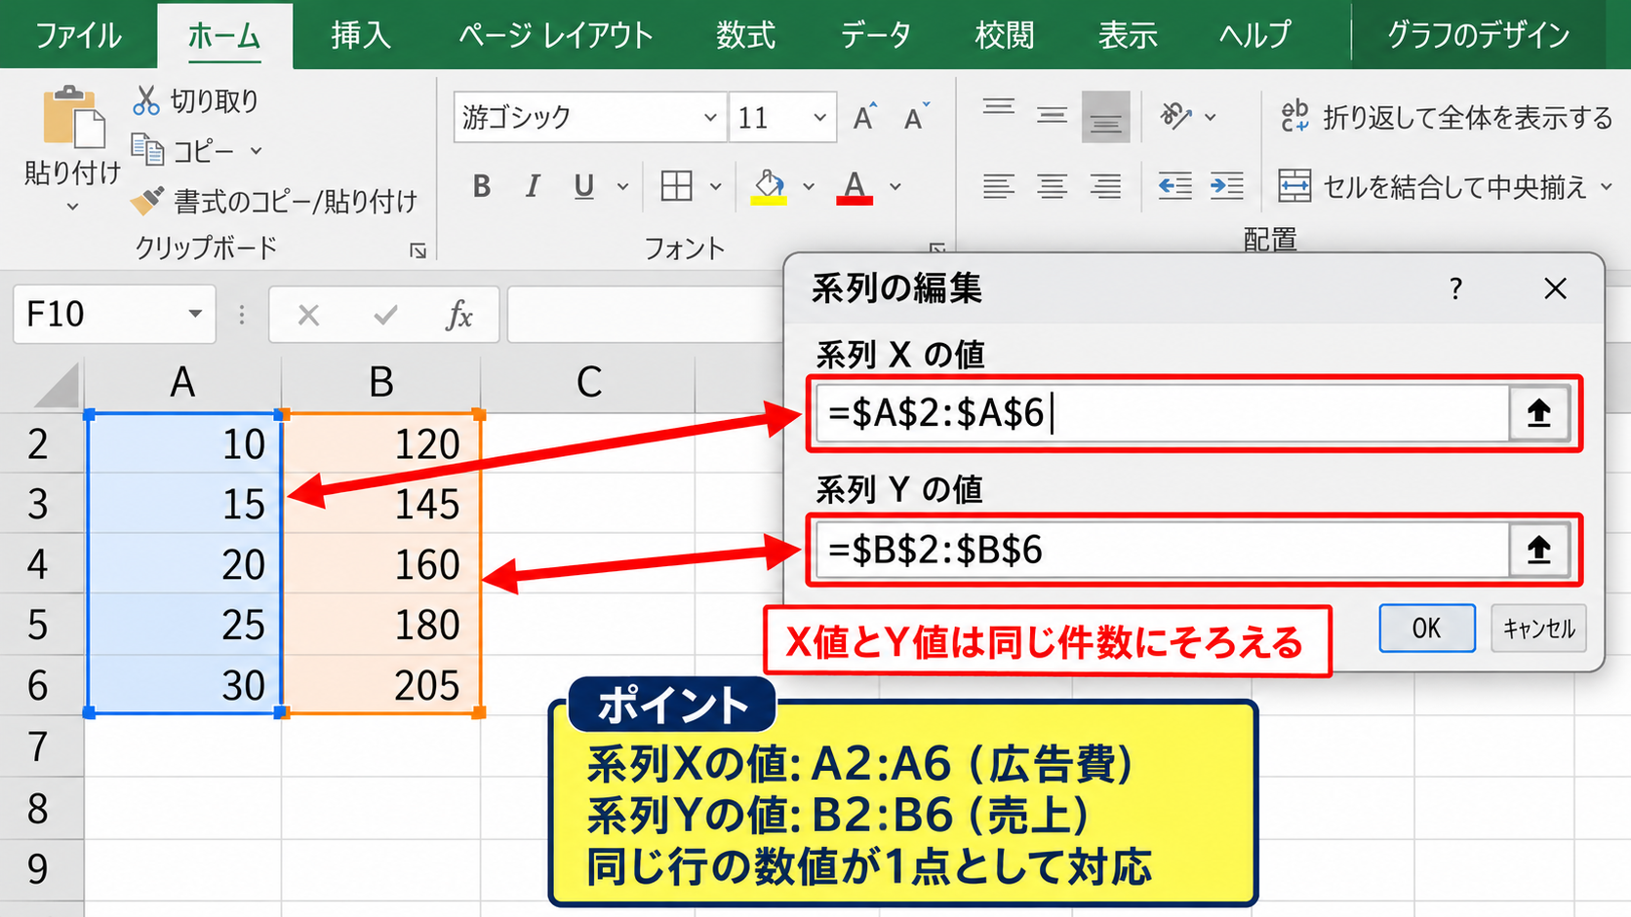Expand the Paste options arrow
Screen dimensions: 1631x917
coord(72,207)
